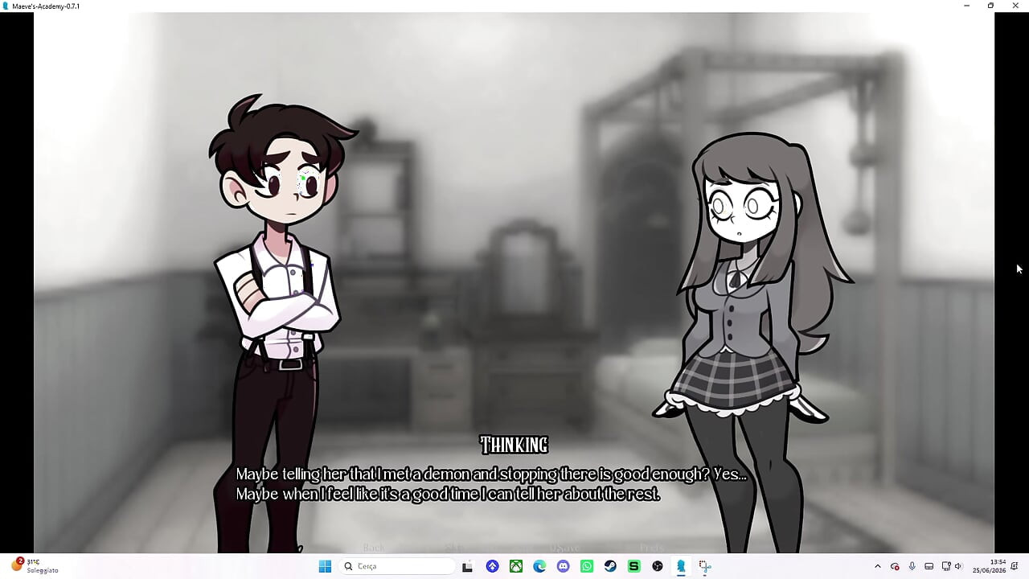
Task: Open Xbox app from taskbar
Action: pyautogui.click(x=516, y=566)
